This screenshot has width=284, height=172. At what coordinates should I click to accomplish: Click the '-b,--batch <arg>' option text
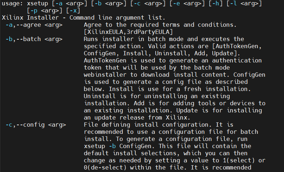pyautogui.click(x=34, y=39)
